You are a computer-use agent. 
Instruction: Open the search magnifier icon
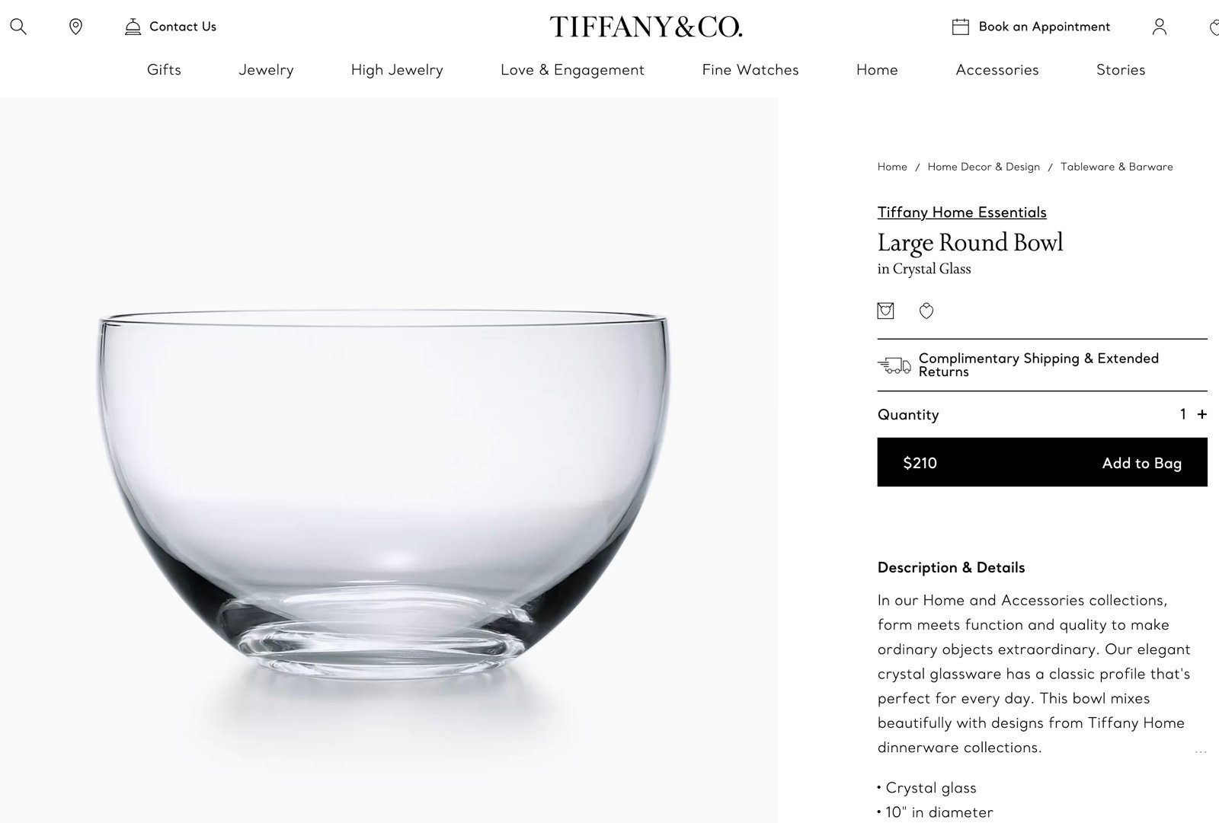(x=18, y=27)
